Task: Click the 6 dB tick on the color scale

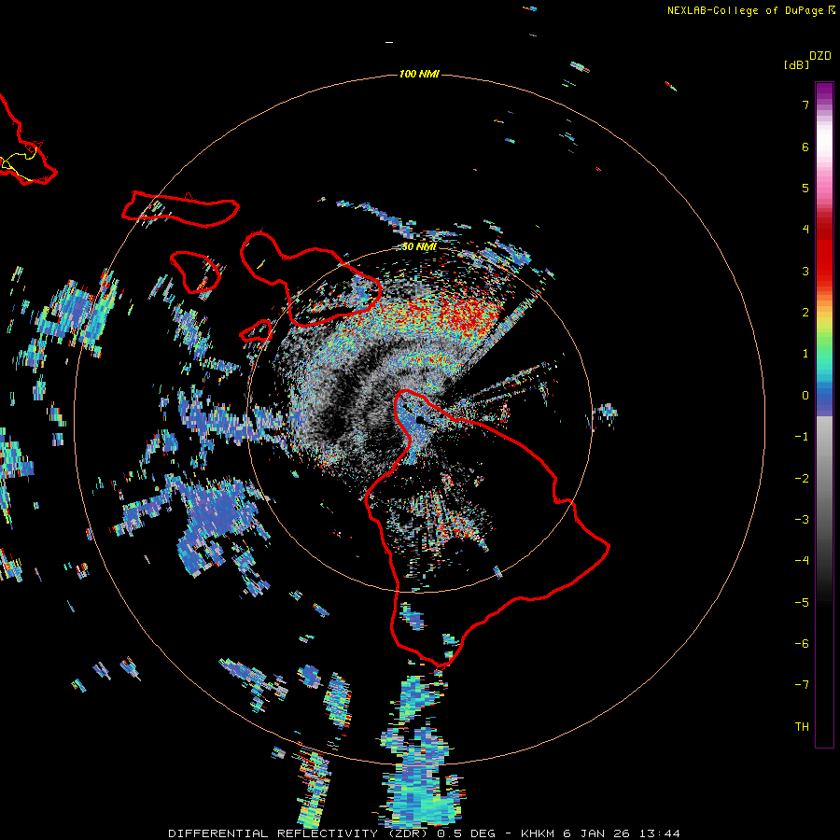Action: point(805,147)
